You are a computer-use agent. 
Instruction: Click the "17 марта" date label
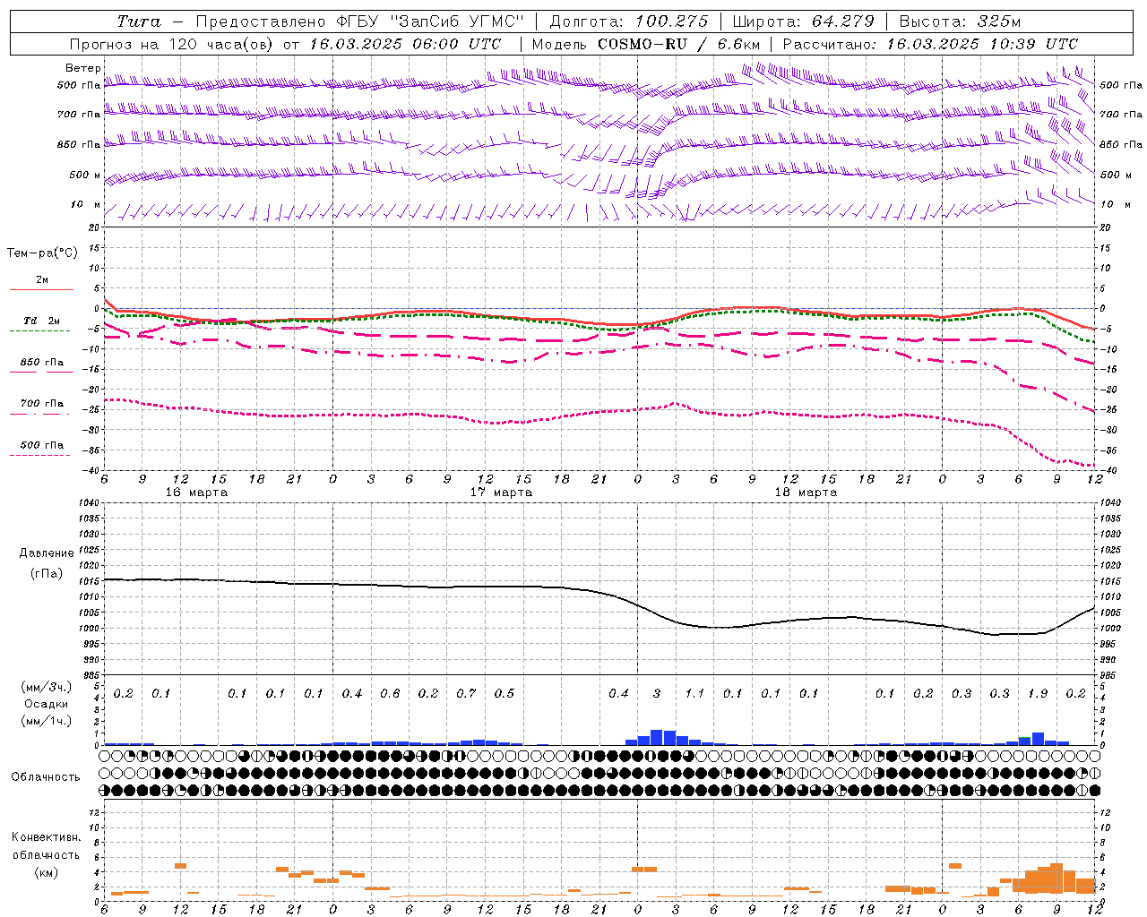(501, 492)
